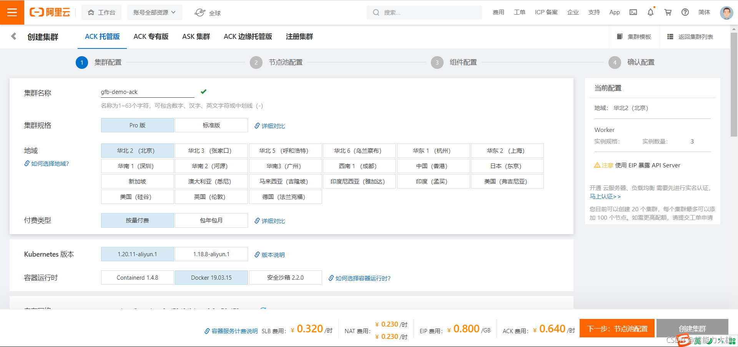Screen dimensions: 738x347
Task: Open the CloudShell terminal icon
Action: [633, 12]
